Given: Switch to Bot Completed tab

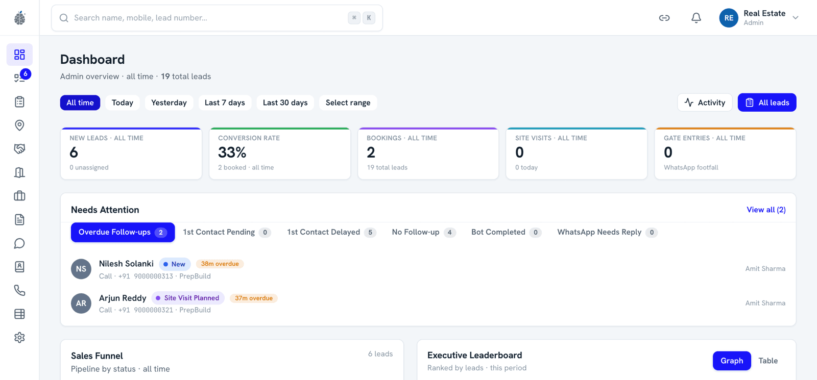Looking at the screenshot, I should pos(506,232).
